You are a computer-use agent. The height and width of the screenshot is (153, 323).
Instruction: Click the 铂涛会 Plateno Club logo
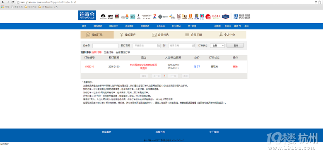coord(87,15)
